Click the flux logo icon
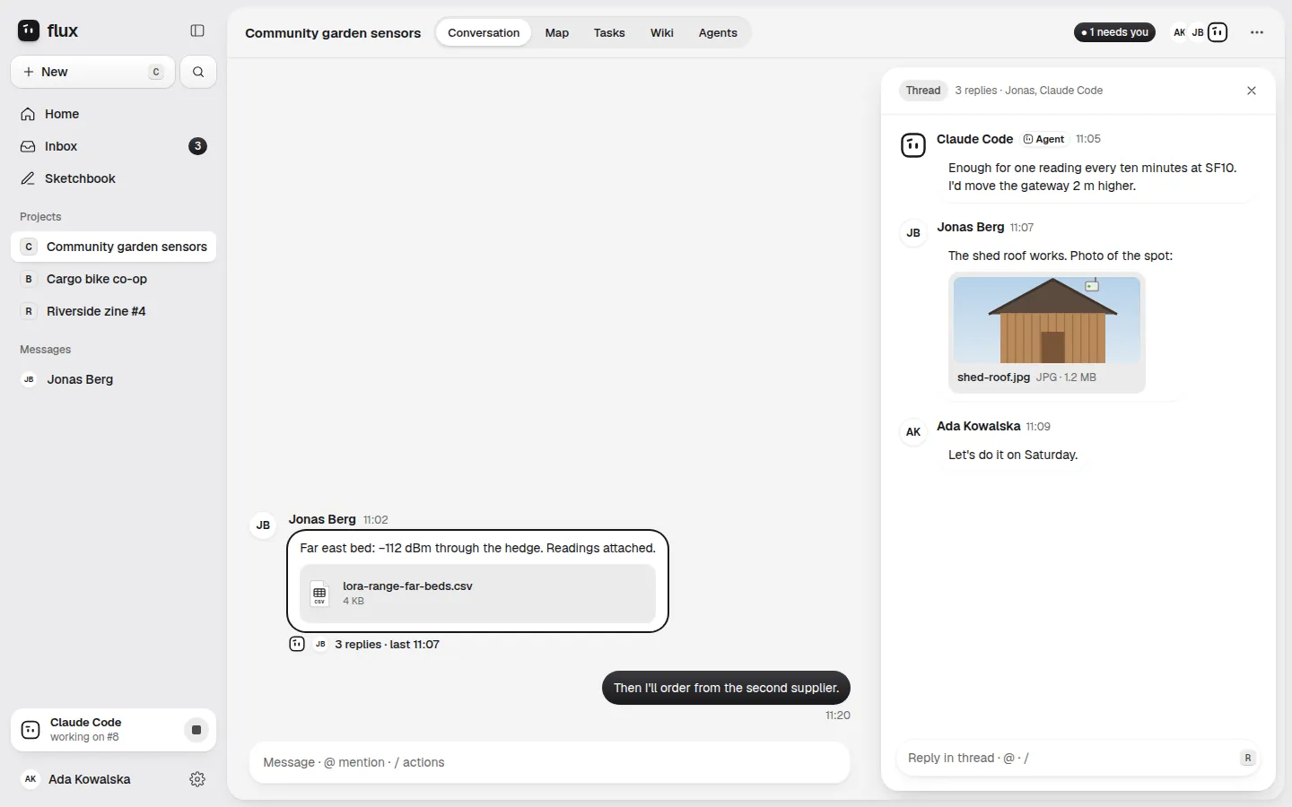This screenshot has width=1292, height=807. [x=29, y=30]
